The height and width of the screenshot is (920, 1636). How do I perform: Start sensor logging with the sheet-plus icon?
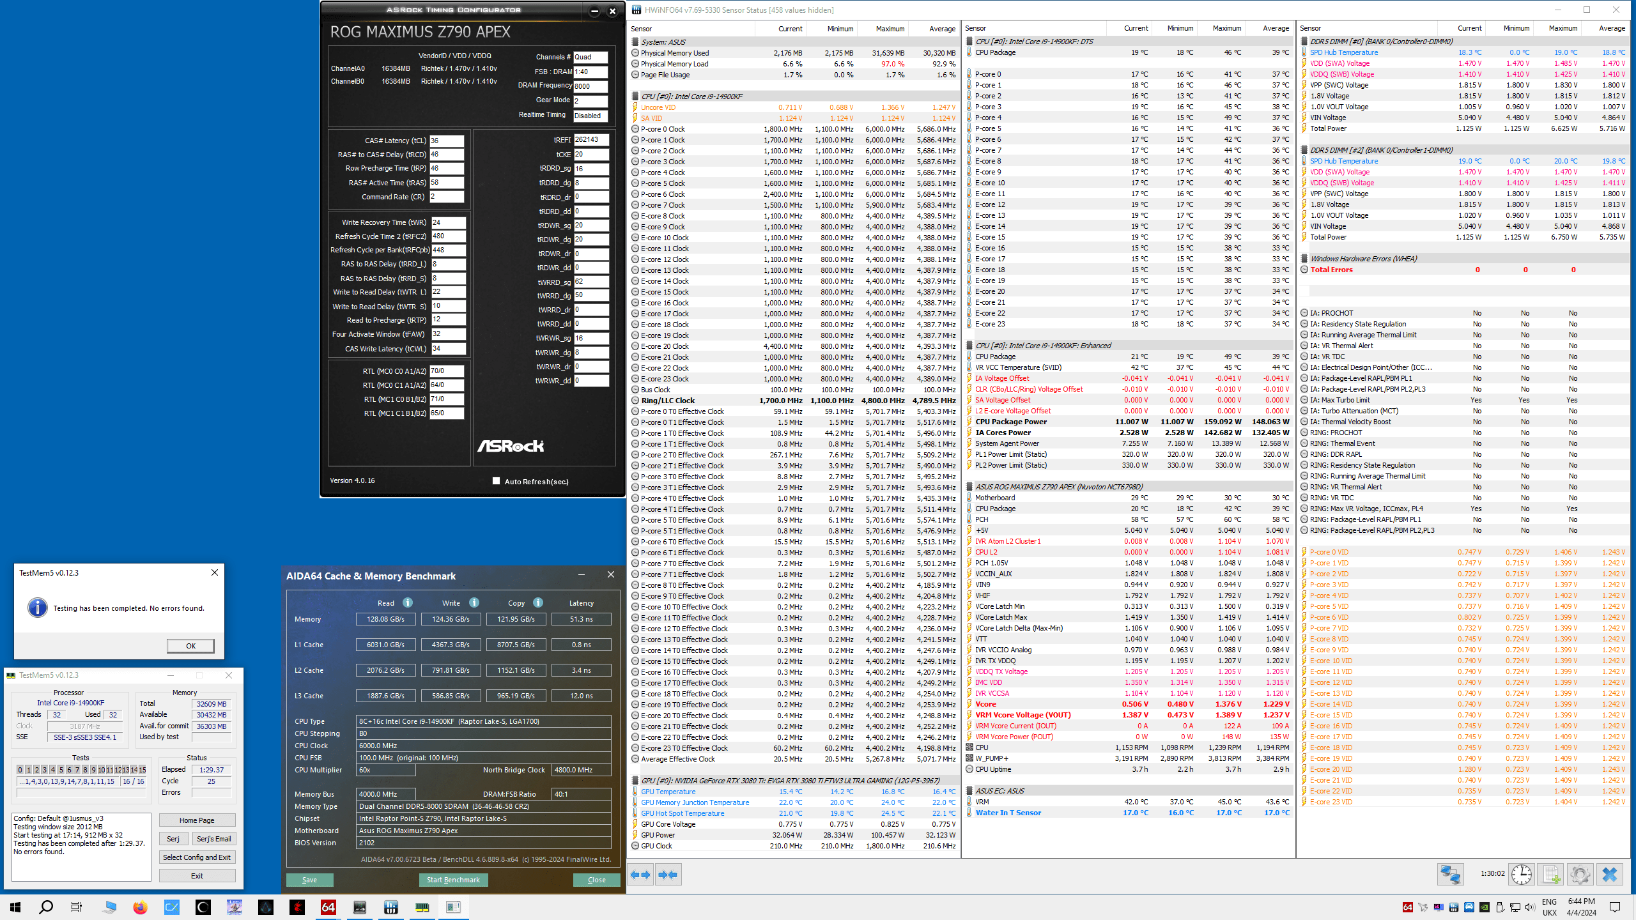click(x=1550, y=874)
